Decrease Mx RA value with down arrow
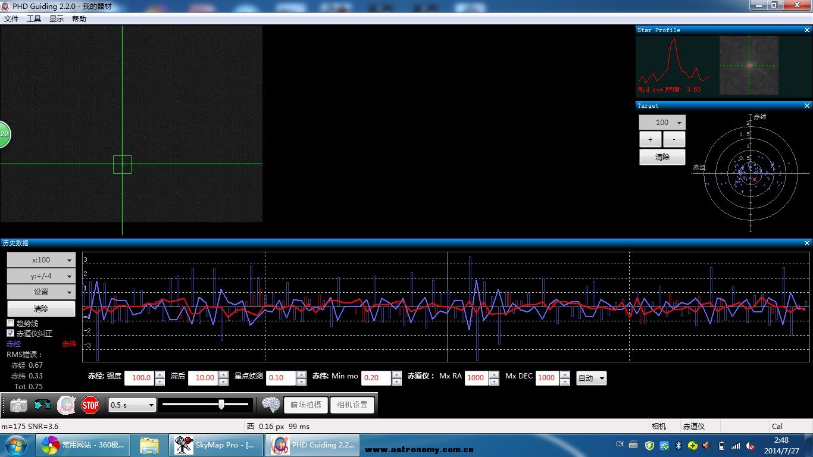This screenshot has width=813, height=457. click(494, 382)
